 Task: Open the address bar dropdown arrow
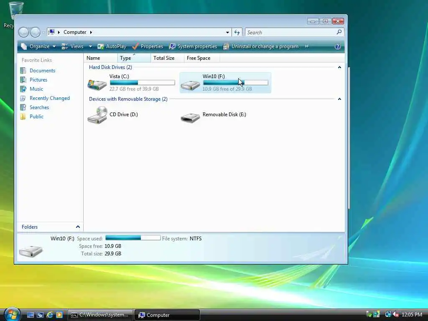(x=227, y=32)
